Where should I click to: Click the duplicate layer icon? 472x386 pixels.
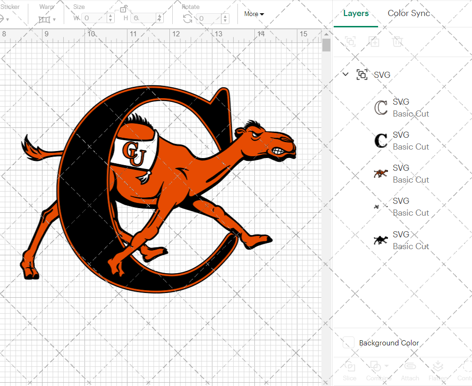point(374,42)
